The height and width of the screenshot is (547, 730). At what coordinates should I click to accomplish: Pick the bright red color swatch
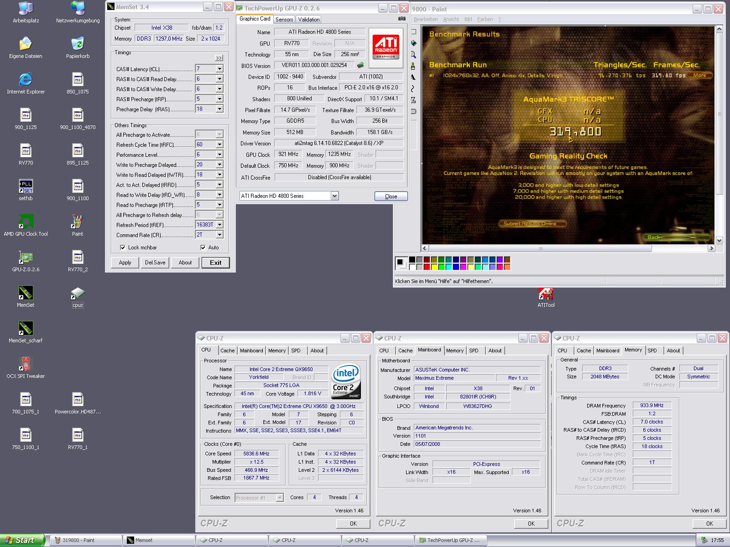tap(427, 267)
